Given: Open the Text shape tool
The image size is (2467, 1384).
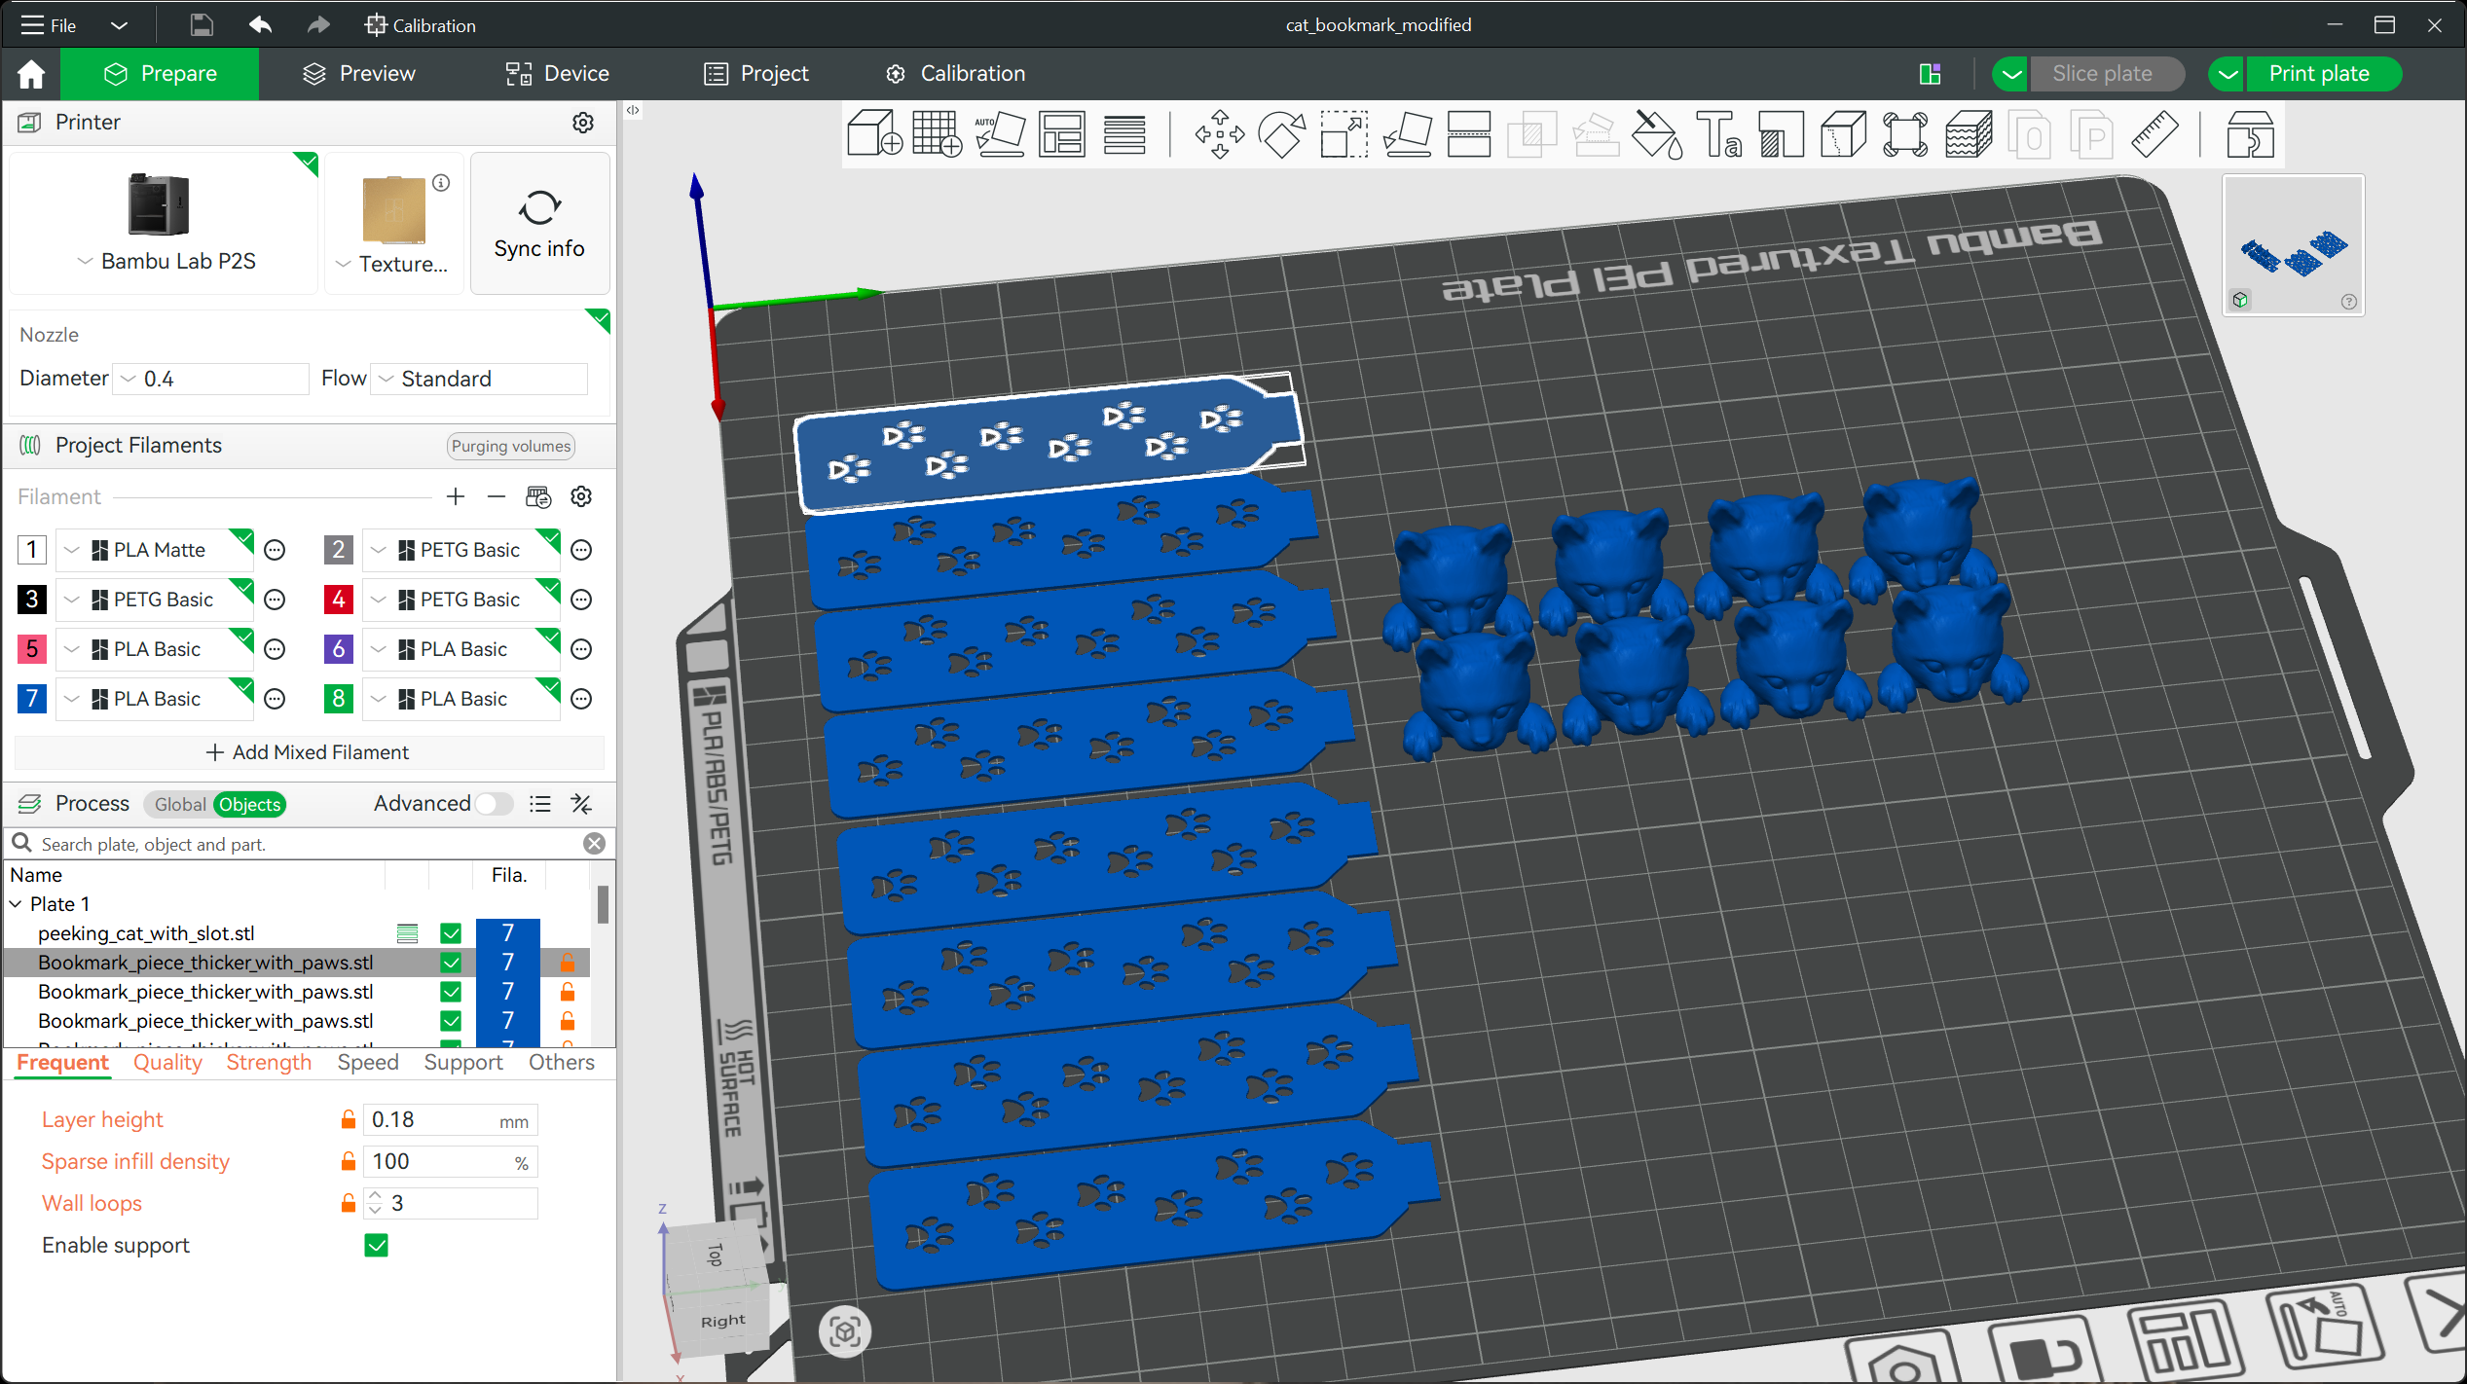Looking at the screenshot, I should pos(1719,134).
